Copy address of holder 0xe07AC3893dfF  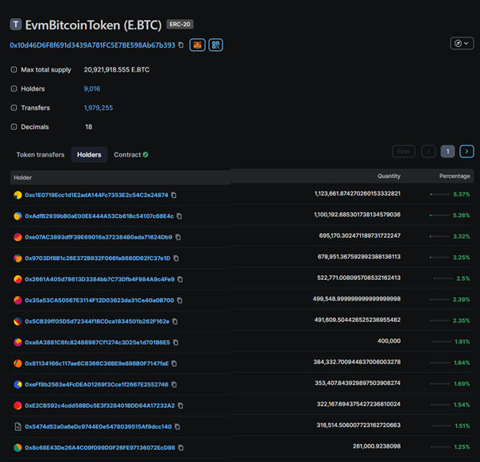178,237
